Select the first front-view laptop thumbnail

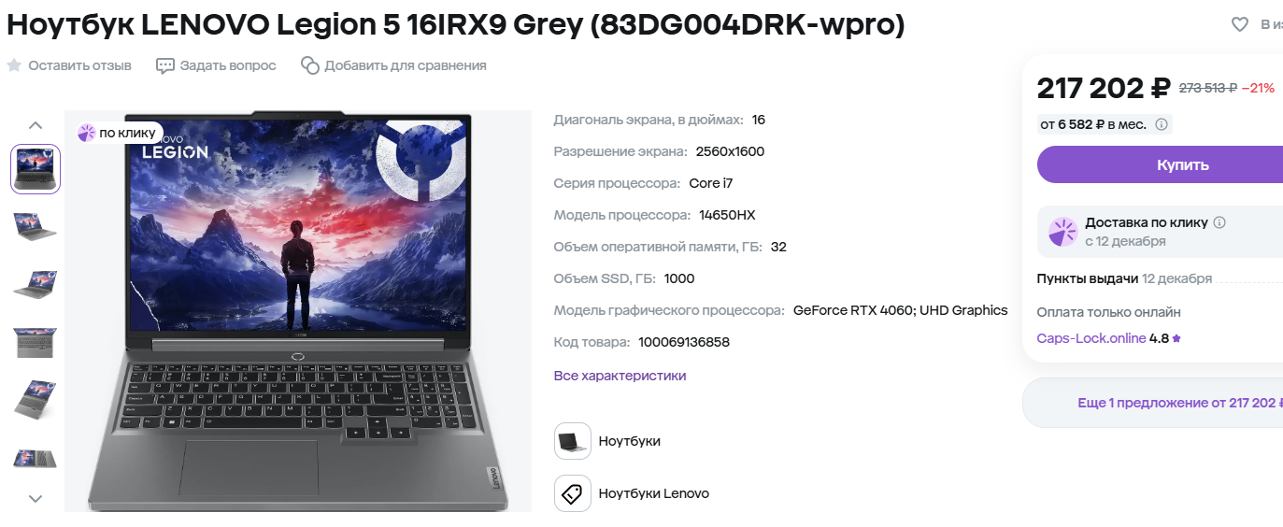pos(36,169)
